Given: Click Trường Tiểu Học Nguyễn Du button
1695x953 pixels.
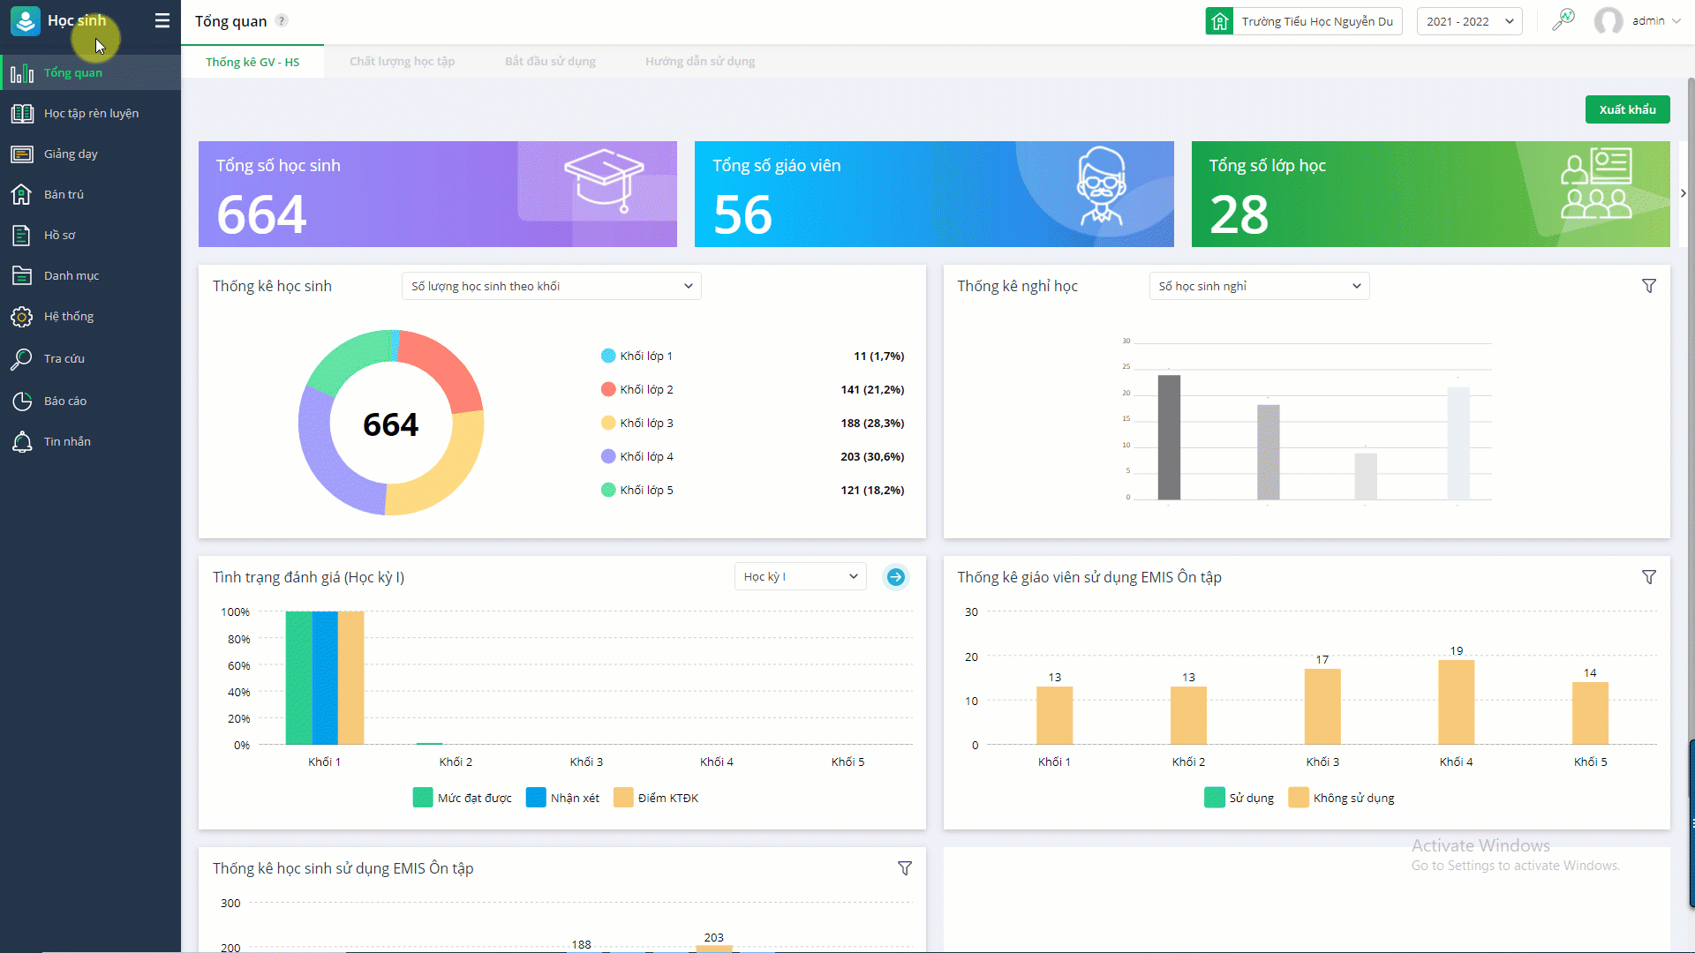Looking at the screenshot, I should 1304,21.
